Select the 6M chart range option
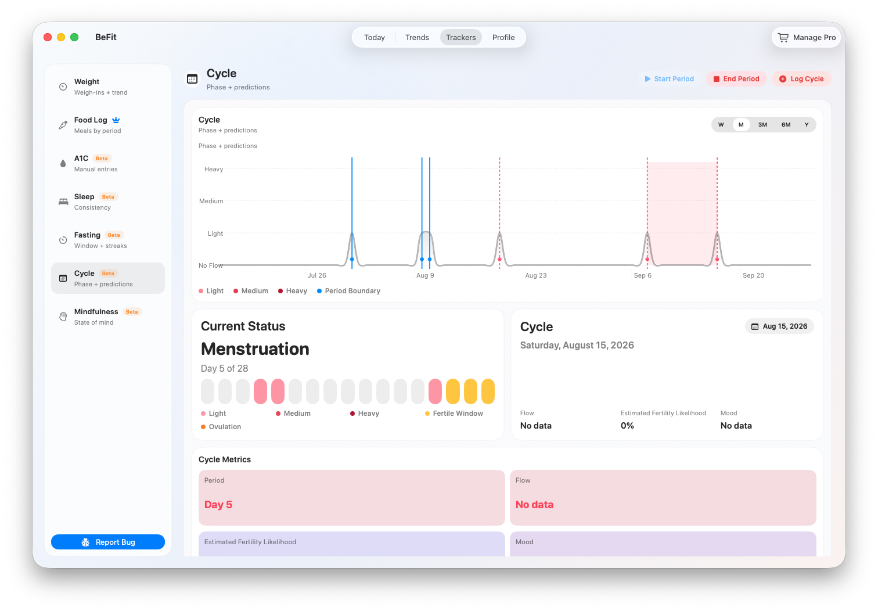This screenshot has height=611, width=878. click(786, 125)
